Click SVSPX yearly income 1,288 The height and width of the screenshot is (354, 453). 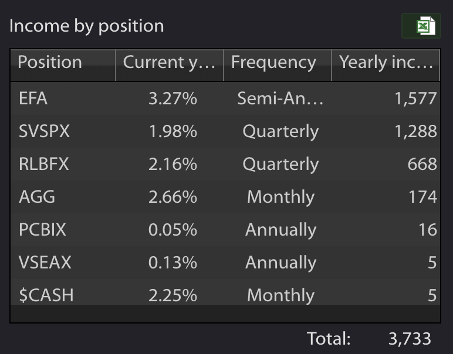pyautogui.click(x=415, y=131)
